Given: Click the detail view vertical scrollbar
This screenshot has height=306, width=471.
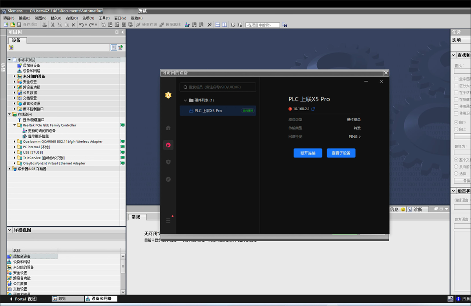Looking at the screenshot, I should click(x=123, y=271).
